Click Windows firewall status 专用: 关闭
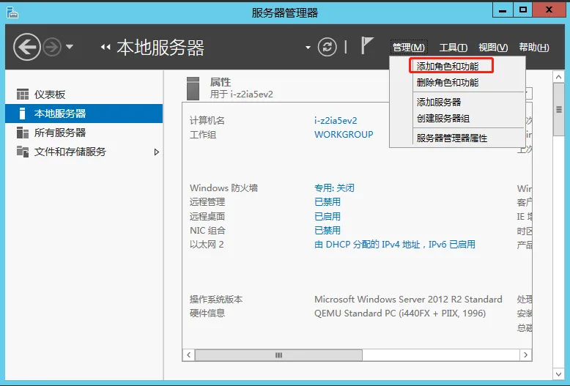The image size is (570, 386). [x=334, y=188]
